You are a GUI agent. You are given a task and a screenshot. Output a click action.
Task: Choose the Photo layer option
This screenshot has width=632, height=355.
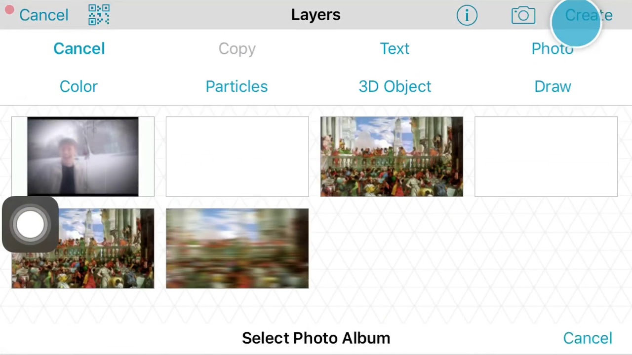[x=553, y=48]
